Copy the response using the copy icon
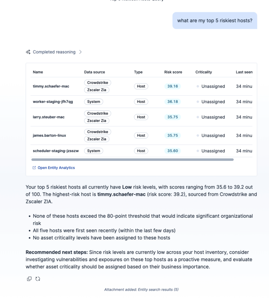Image resolution: width=269 pixels, height=298 pixels. coord(29,279)
